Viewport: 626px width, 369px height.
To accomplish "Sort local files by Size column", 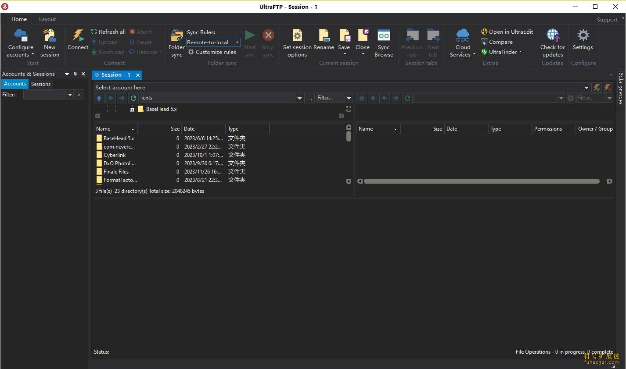I will point(160,129).
